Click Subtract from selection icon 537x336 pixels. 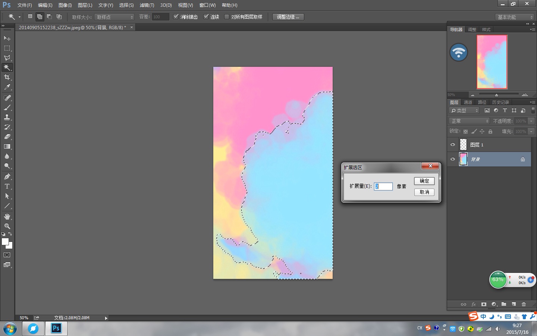[49, 16]
